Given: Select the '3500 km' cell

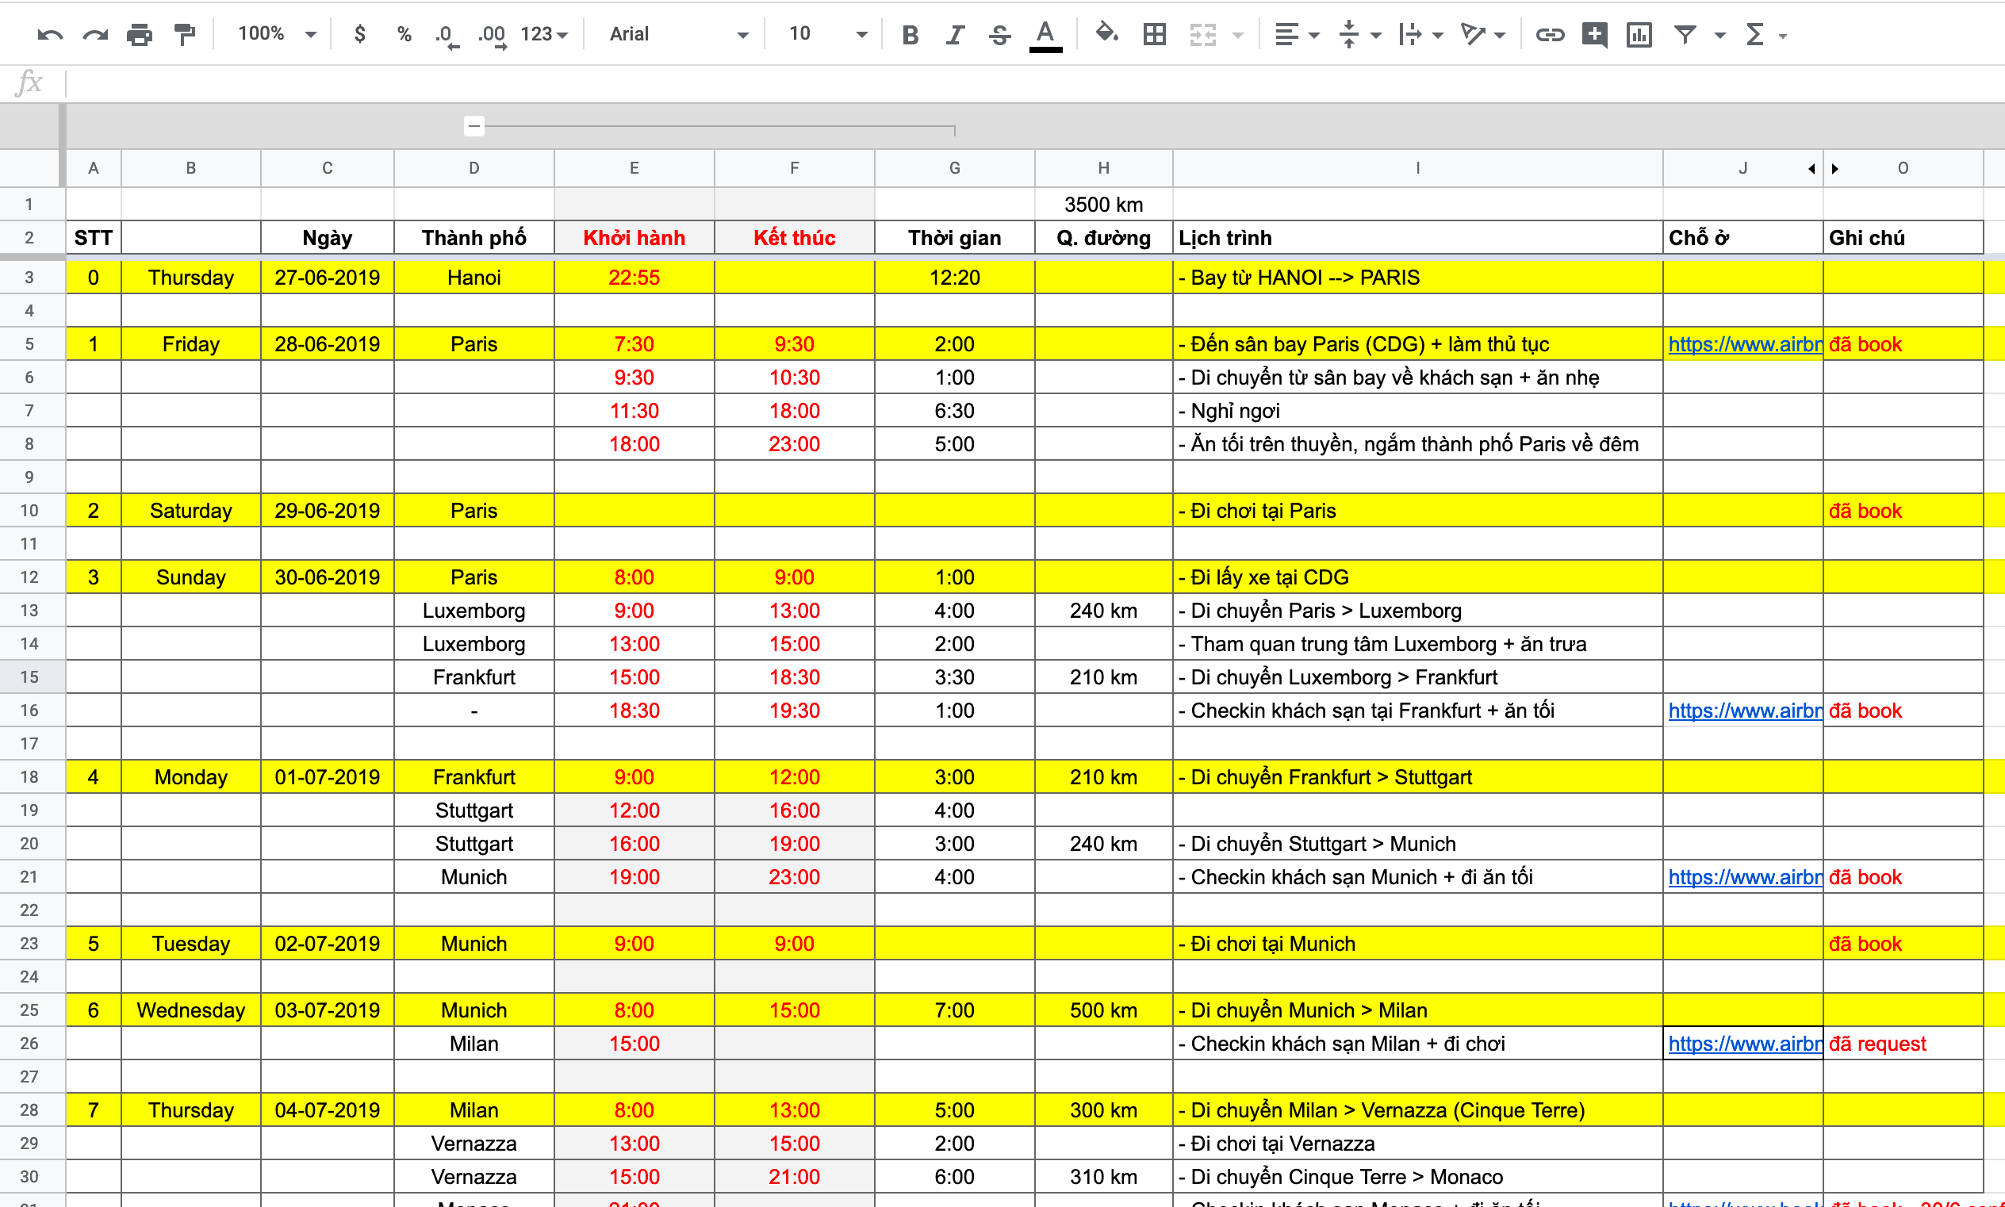Looking at the screenshot, I should [1103, 204].
